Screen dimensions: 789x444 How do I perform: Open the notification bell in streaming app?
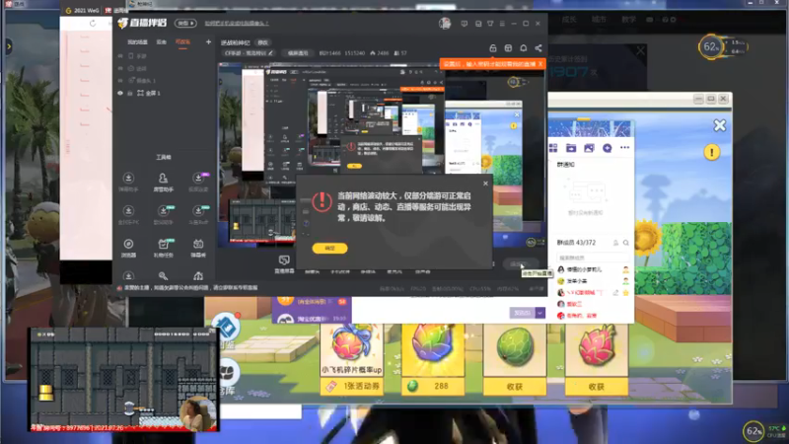524,47
